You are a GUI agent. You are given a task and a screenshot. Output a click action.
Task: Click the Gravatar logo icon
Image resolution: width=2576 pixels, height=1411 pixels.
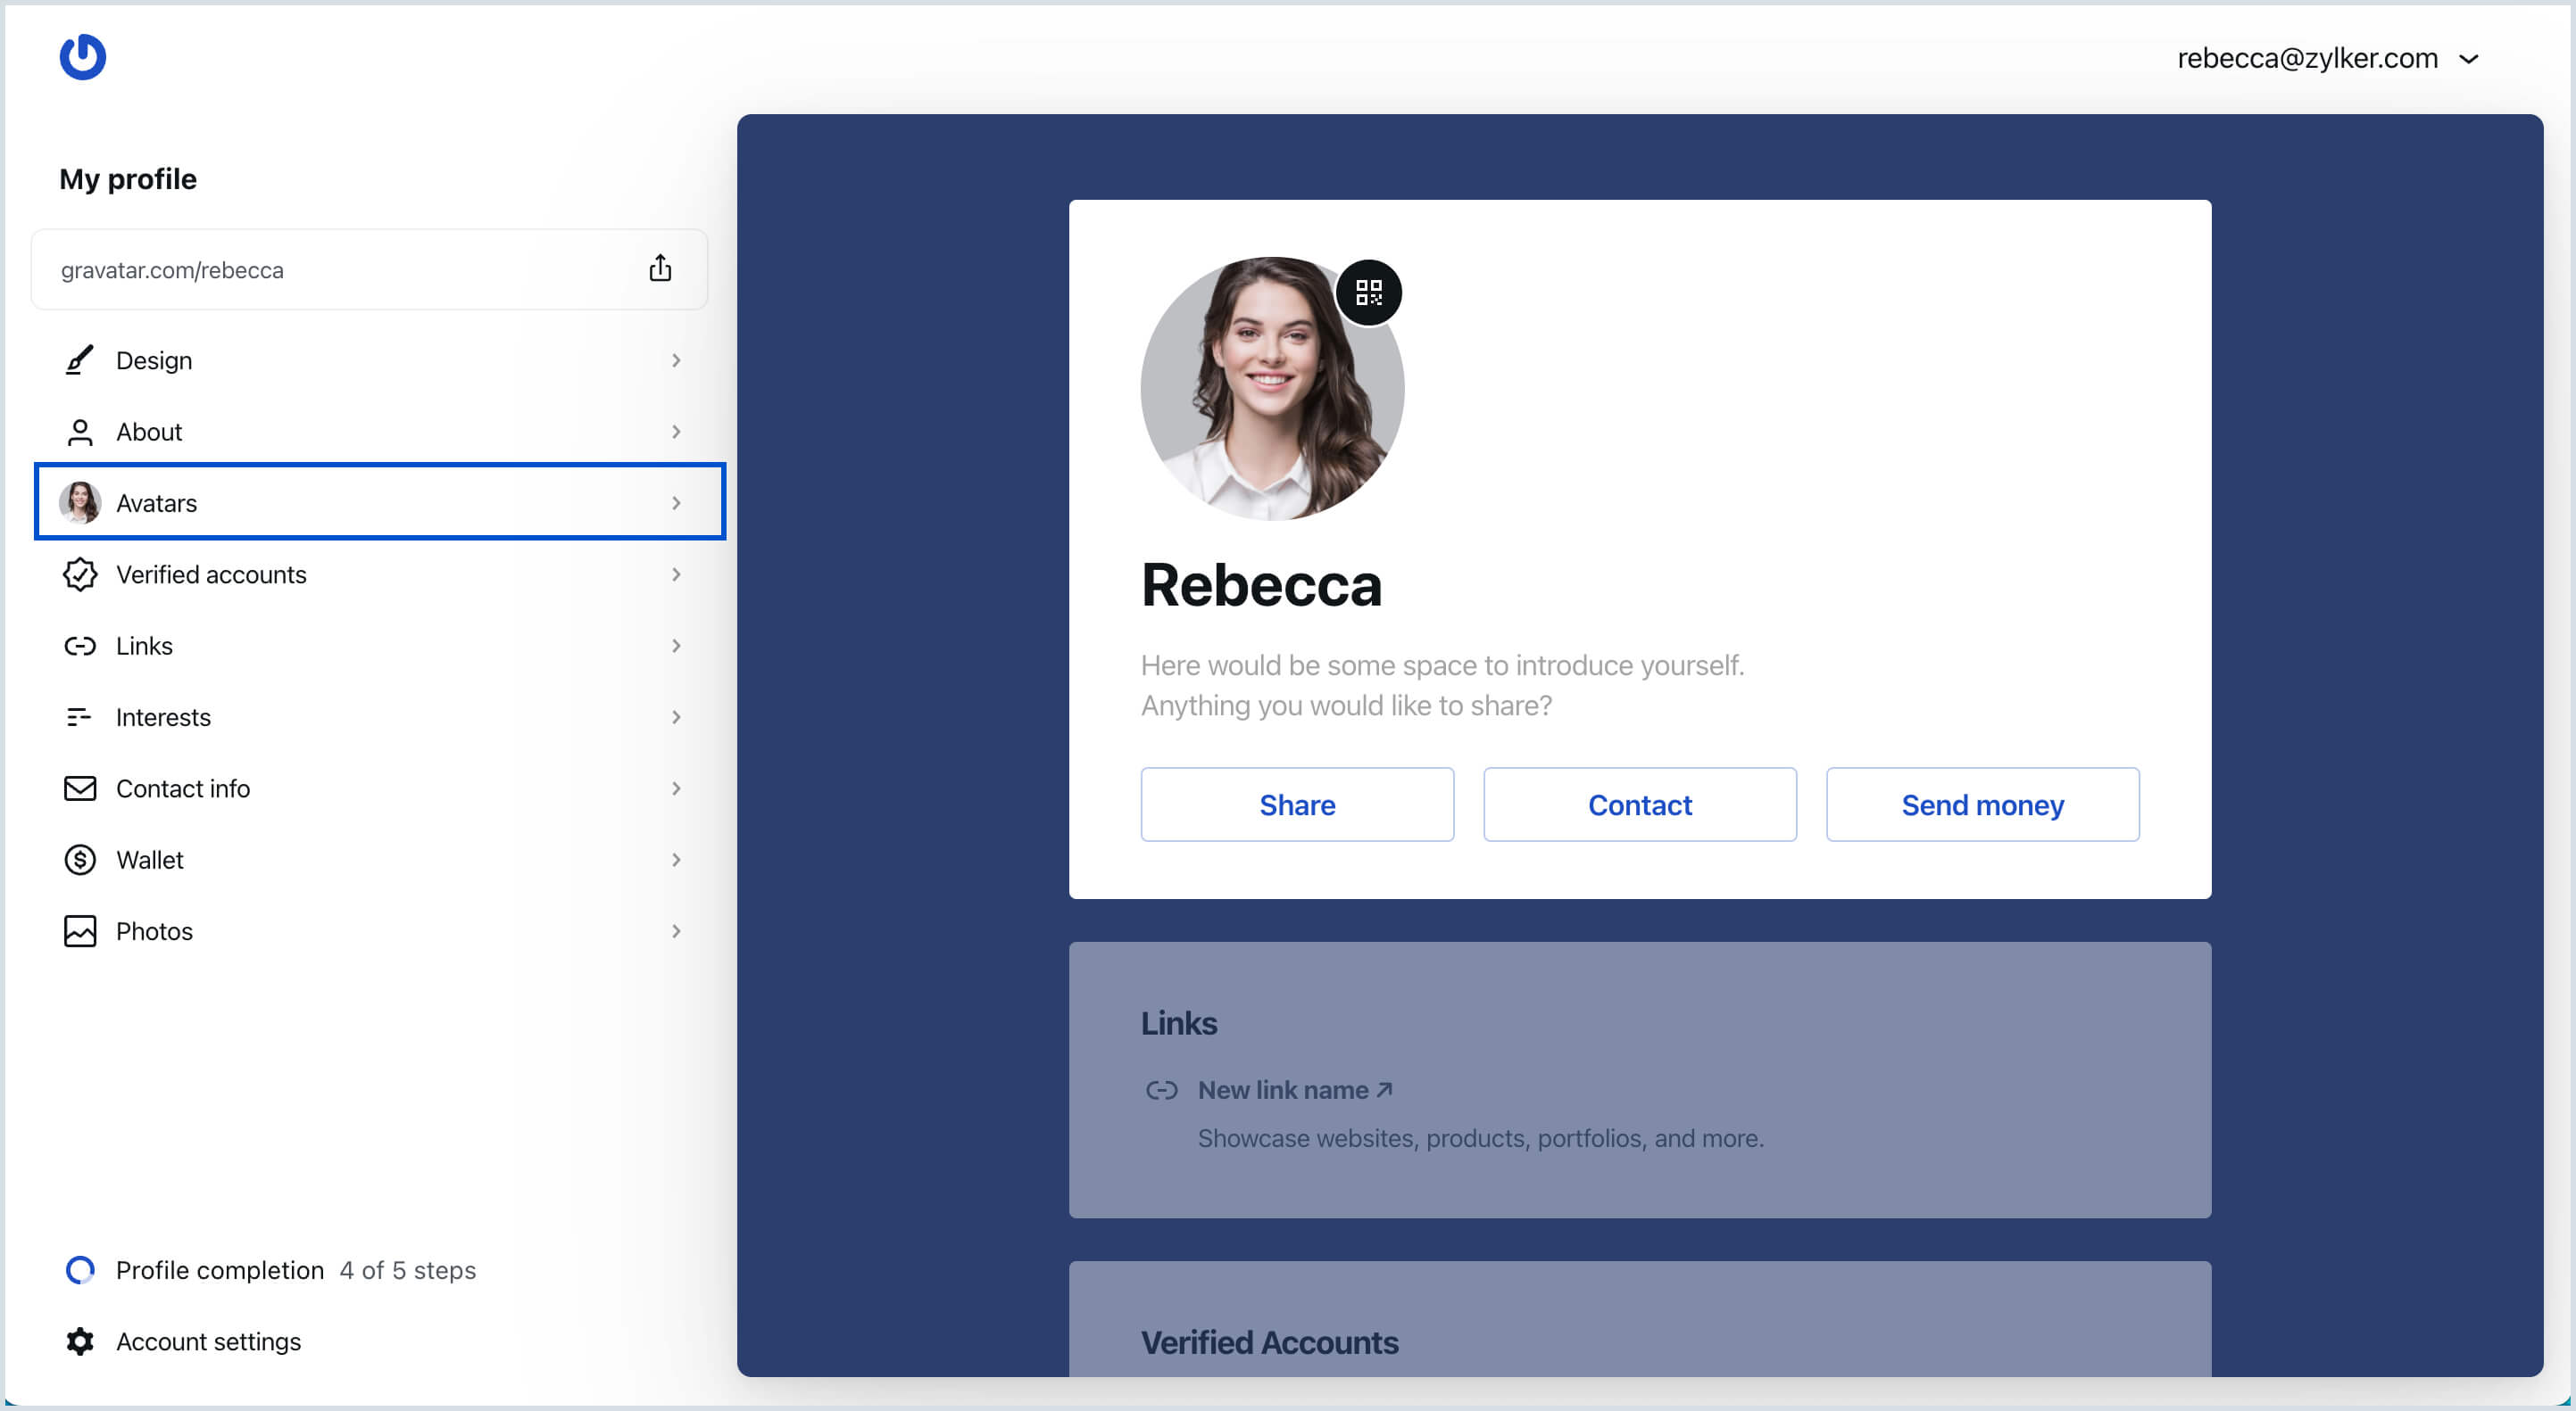[82, 57]
